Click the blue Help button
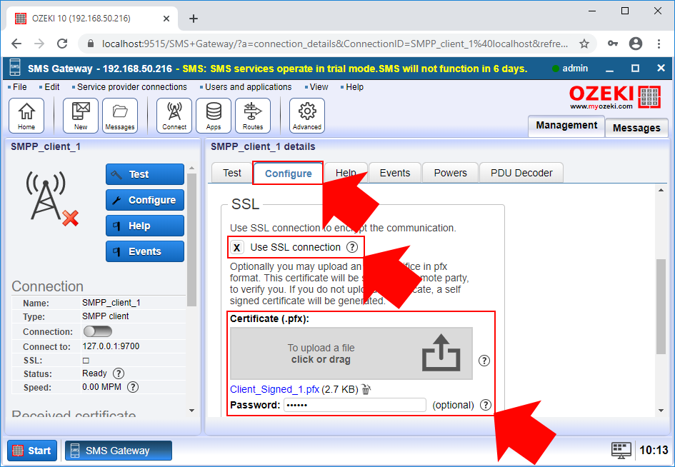Screen dimensions: 675x467 point(145,226)
